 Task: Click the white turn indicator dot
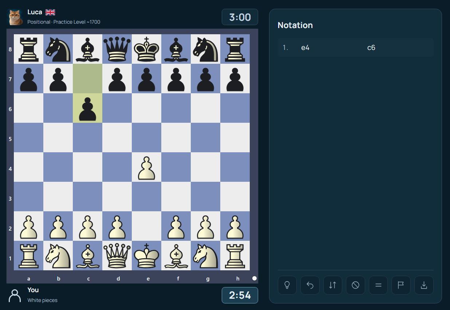coord(254,278)
